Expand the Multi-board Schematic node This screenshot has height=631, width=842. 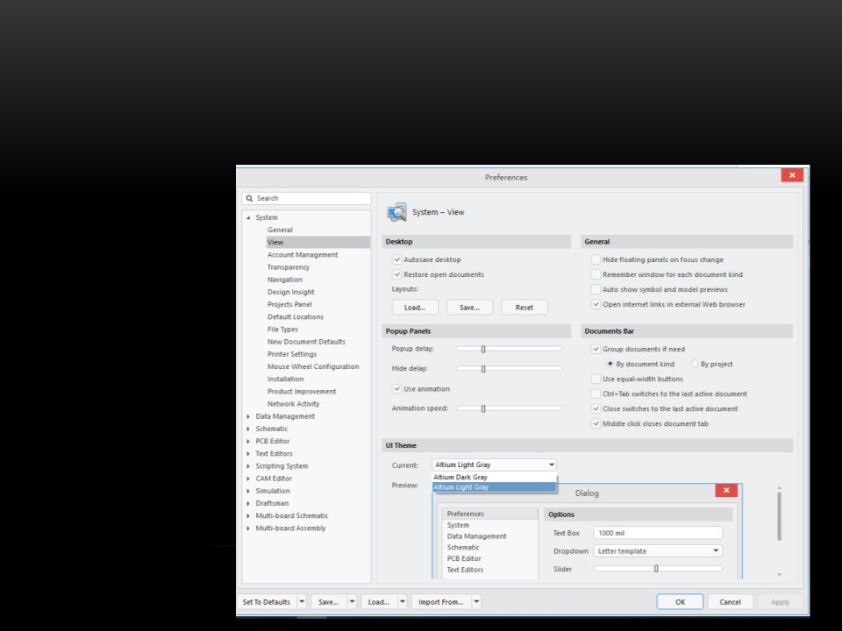point(248,515)
